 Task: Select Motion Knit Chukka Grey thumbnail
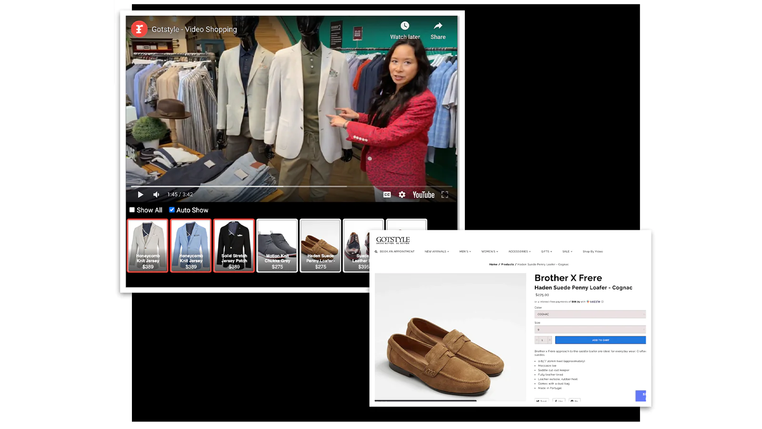277,245
